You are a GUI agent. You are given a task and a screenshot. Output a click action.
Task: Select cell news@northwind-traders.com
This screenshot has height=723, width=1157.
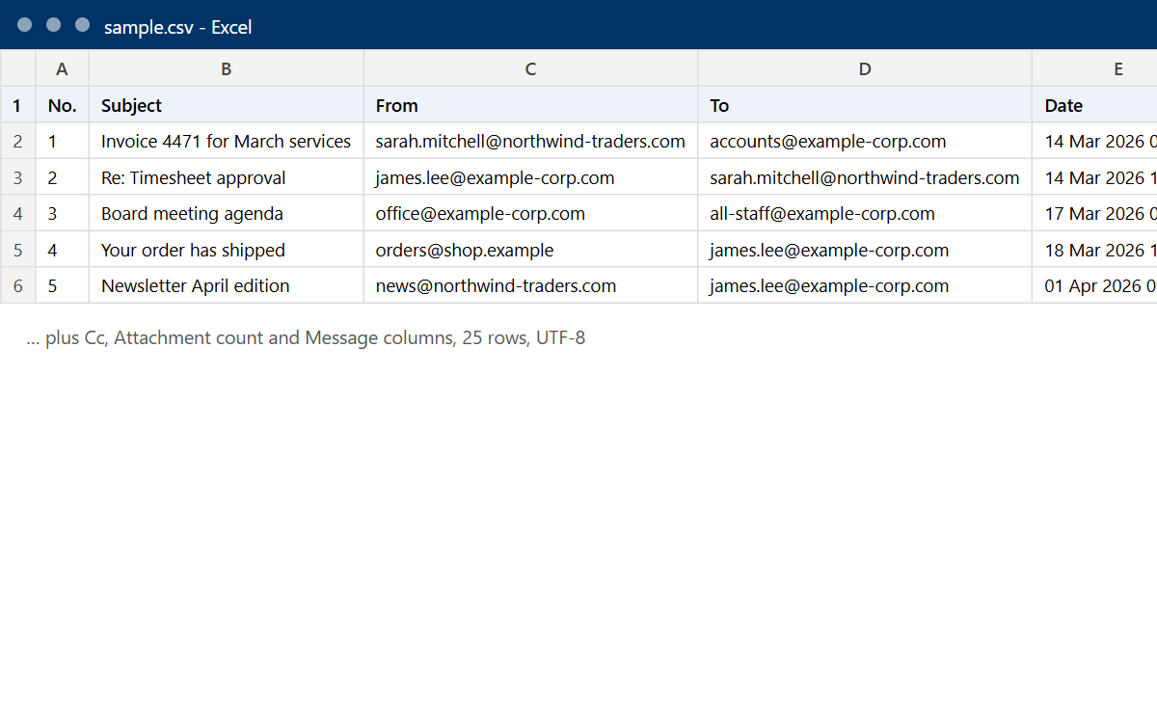(531, 285)
